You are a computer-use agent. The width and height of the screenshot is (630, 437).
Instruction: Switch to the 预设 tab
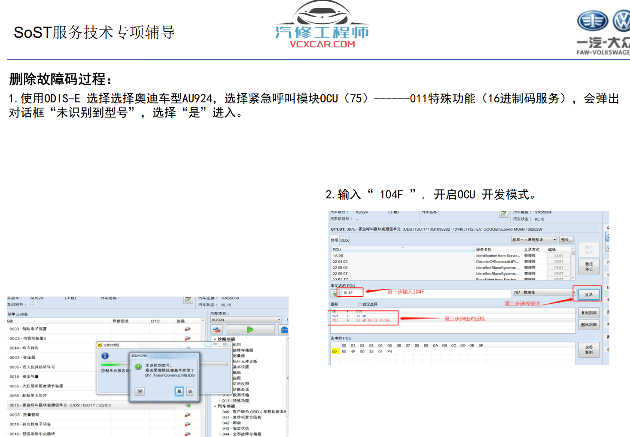click(334, 240)
